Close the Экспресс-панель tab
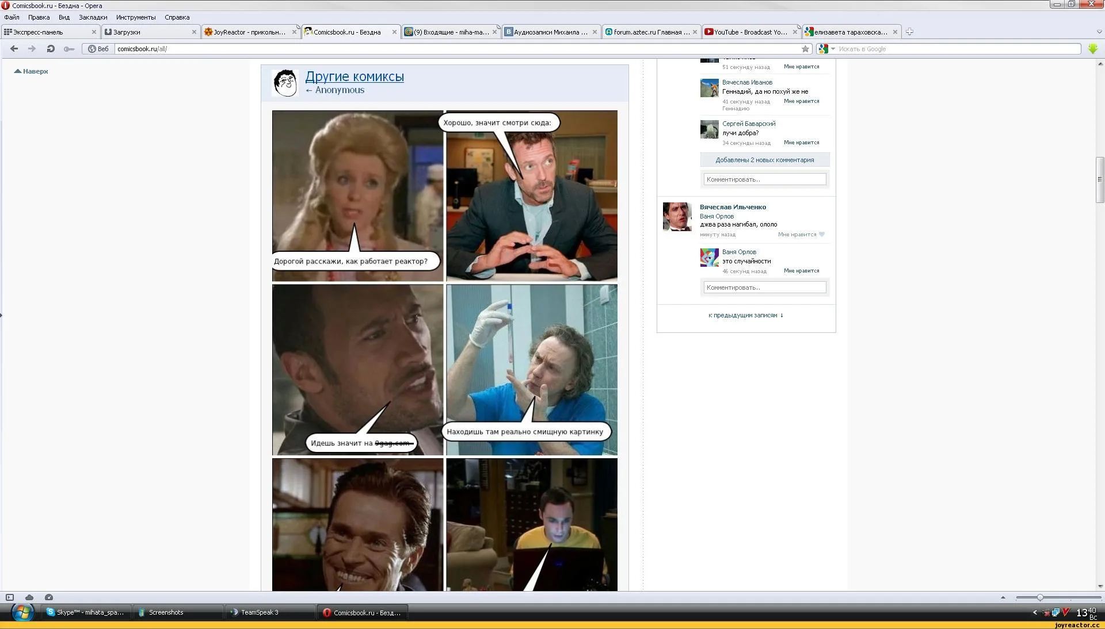The height and width of the screenshot is (629, 1105). (x=94, y=32)
